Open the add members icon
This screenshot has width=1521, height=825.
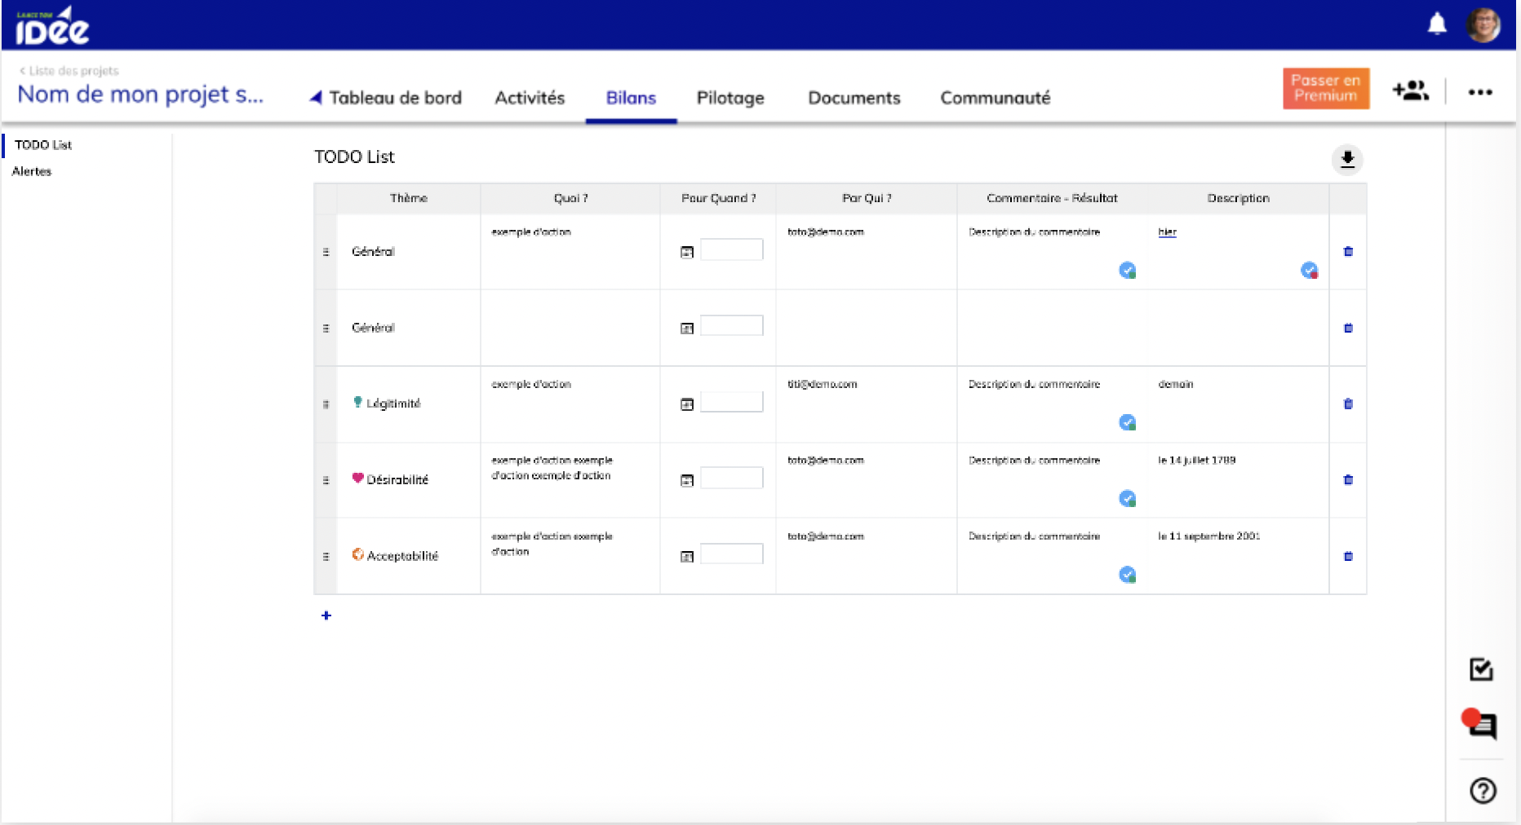pyautogui.click(x=1410, y=90)
